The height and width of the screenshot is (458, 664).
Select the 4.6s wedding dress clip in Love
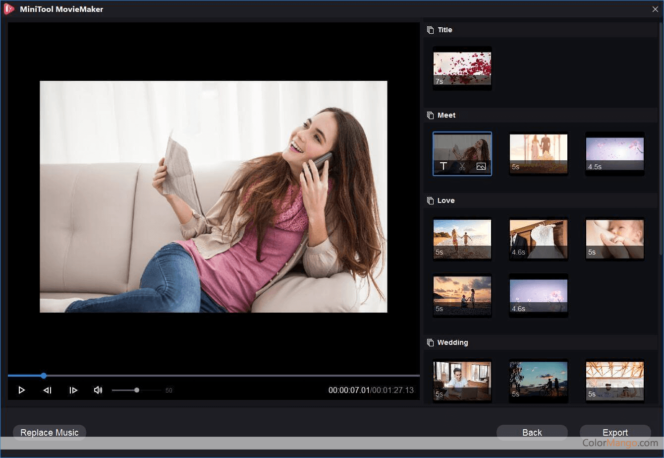[539, 239]
